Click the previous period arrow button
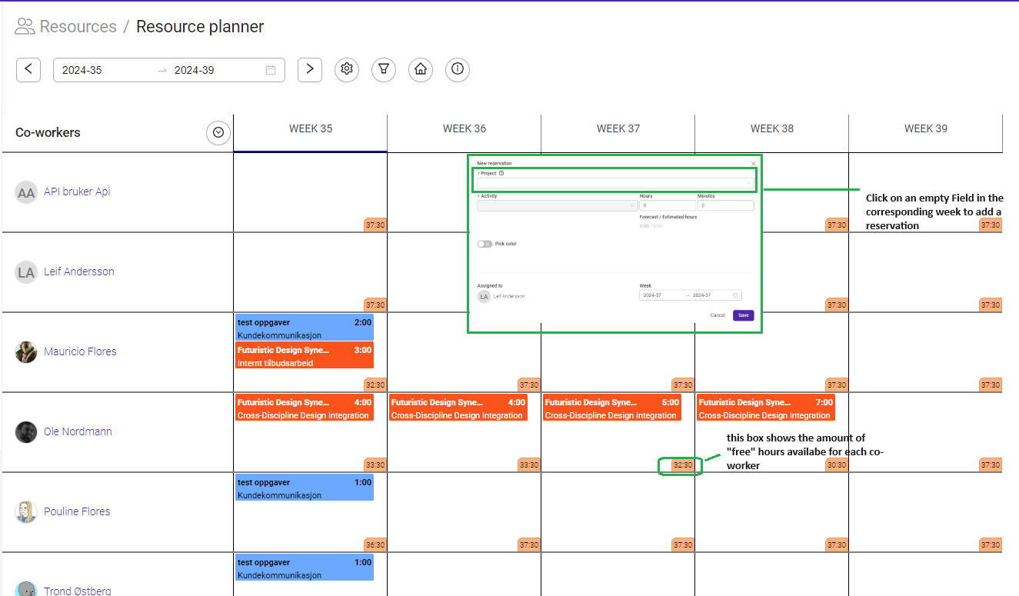Viewport: 1019px width, 596px height. 28,69
